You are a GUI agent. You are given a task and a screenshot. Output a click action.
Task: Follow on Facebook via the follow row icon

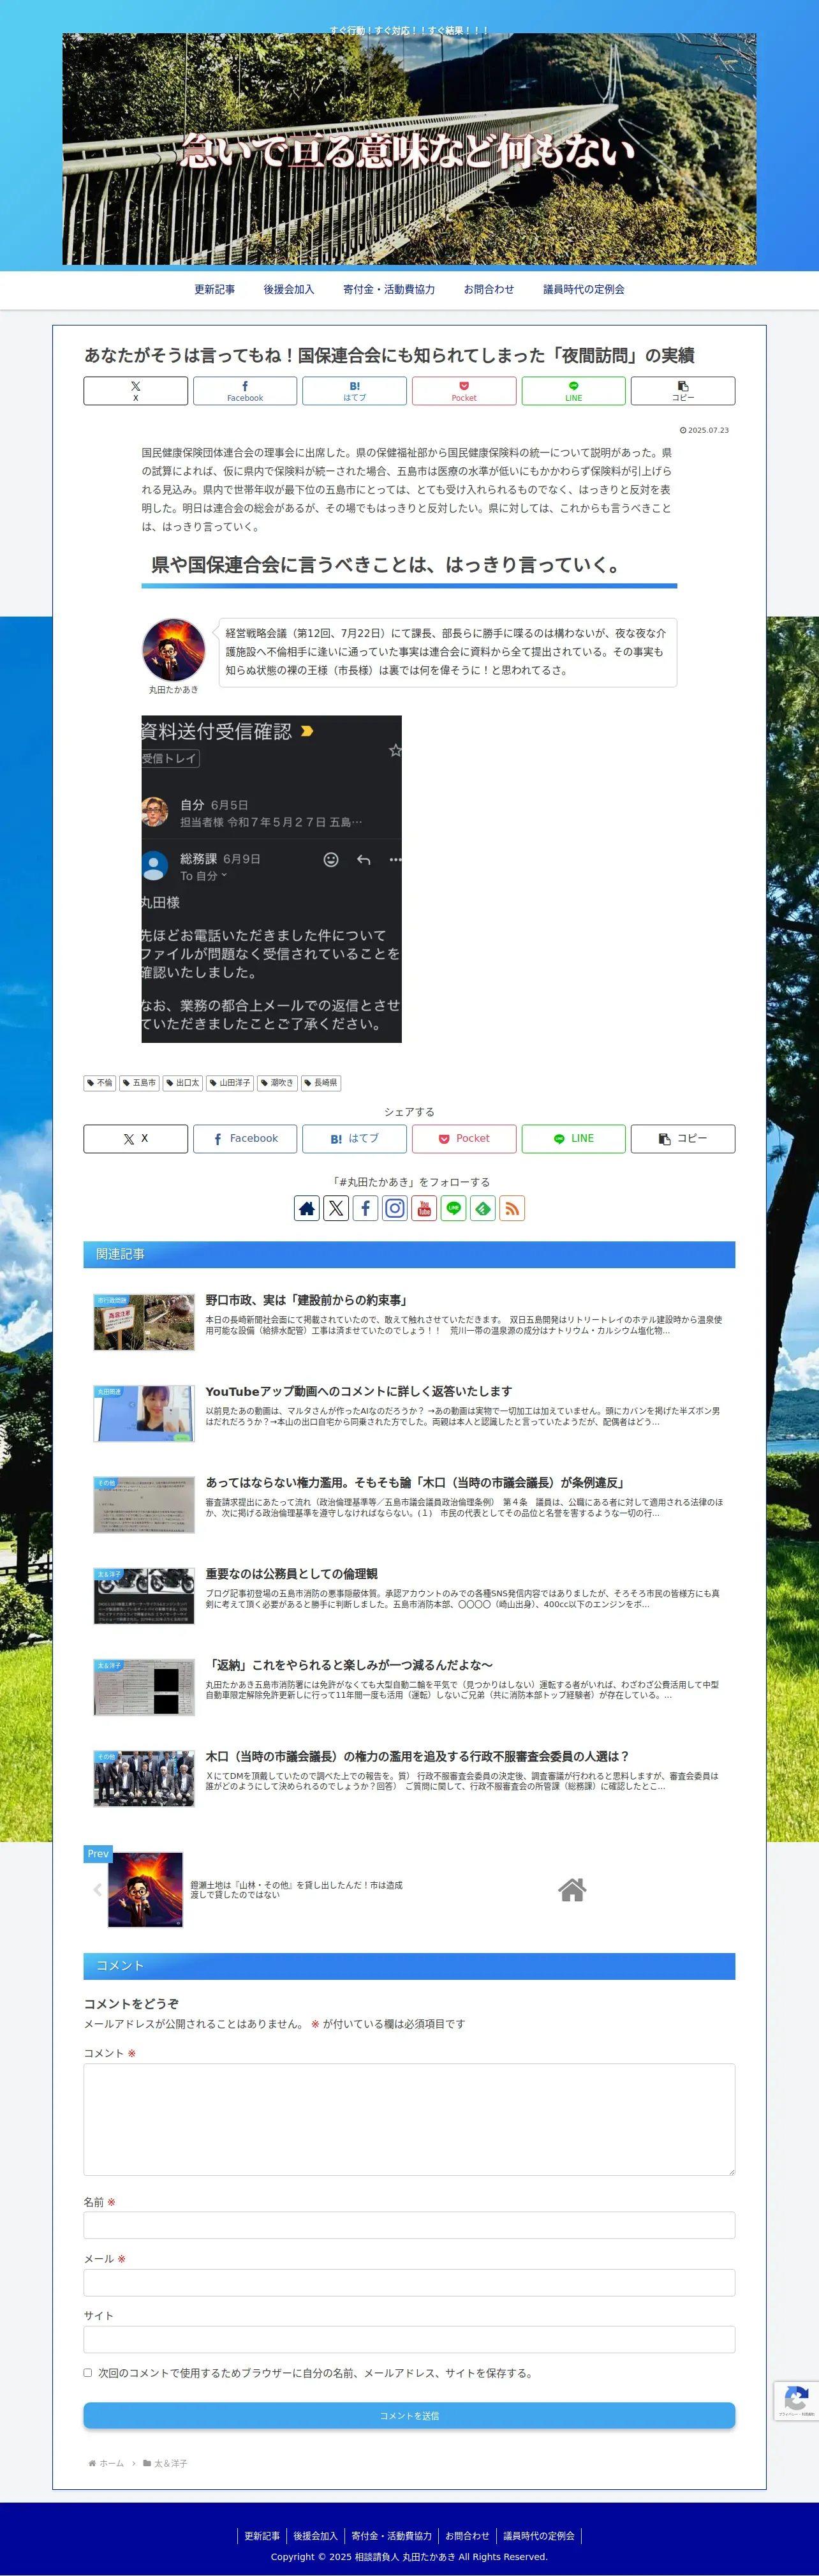point(365,1208)
